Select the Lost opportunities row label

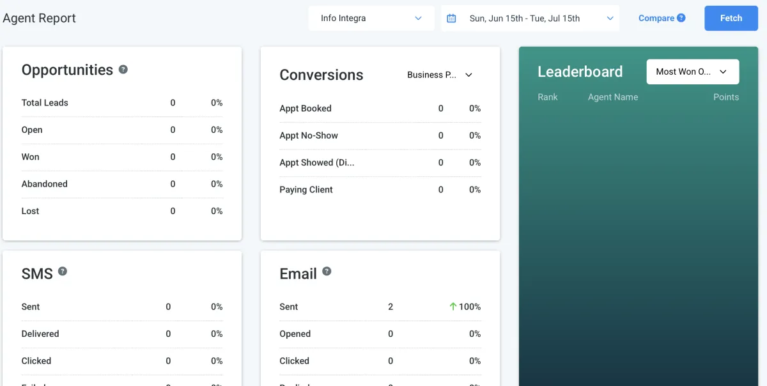coord(30,211)
